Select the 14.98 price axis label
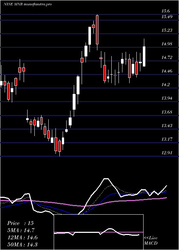Image resolution: width=179 pixels, height=250 pixels. click(x=167, y=44)
